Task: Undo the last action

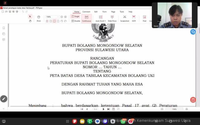Action: [23, 12]
